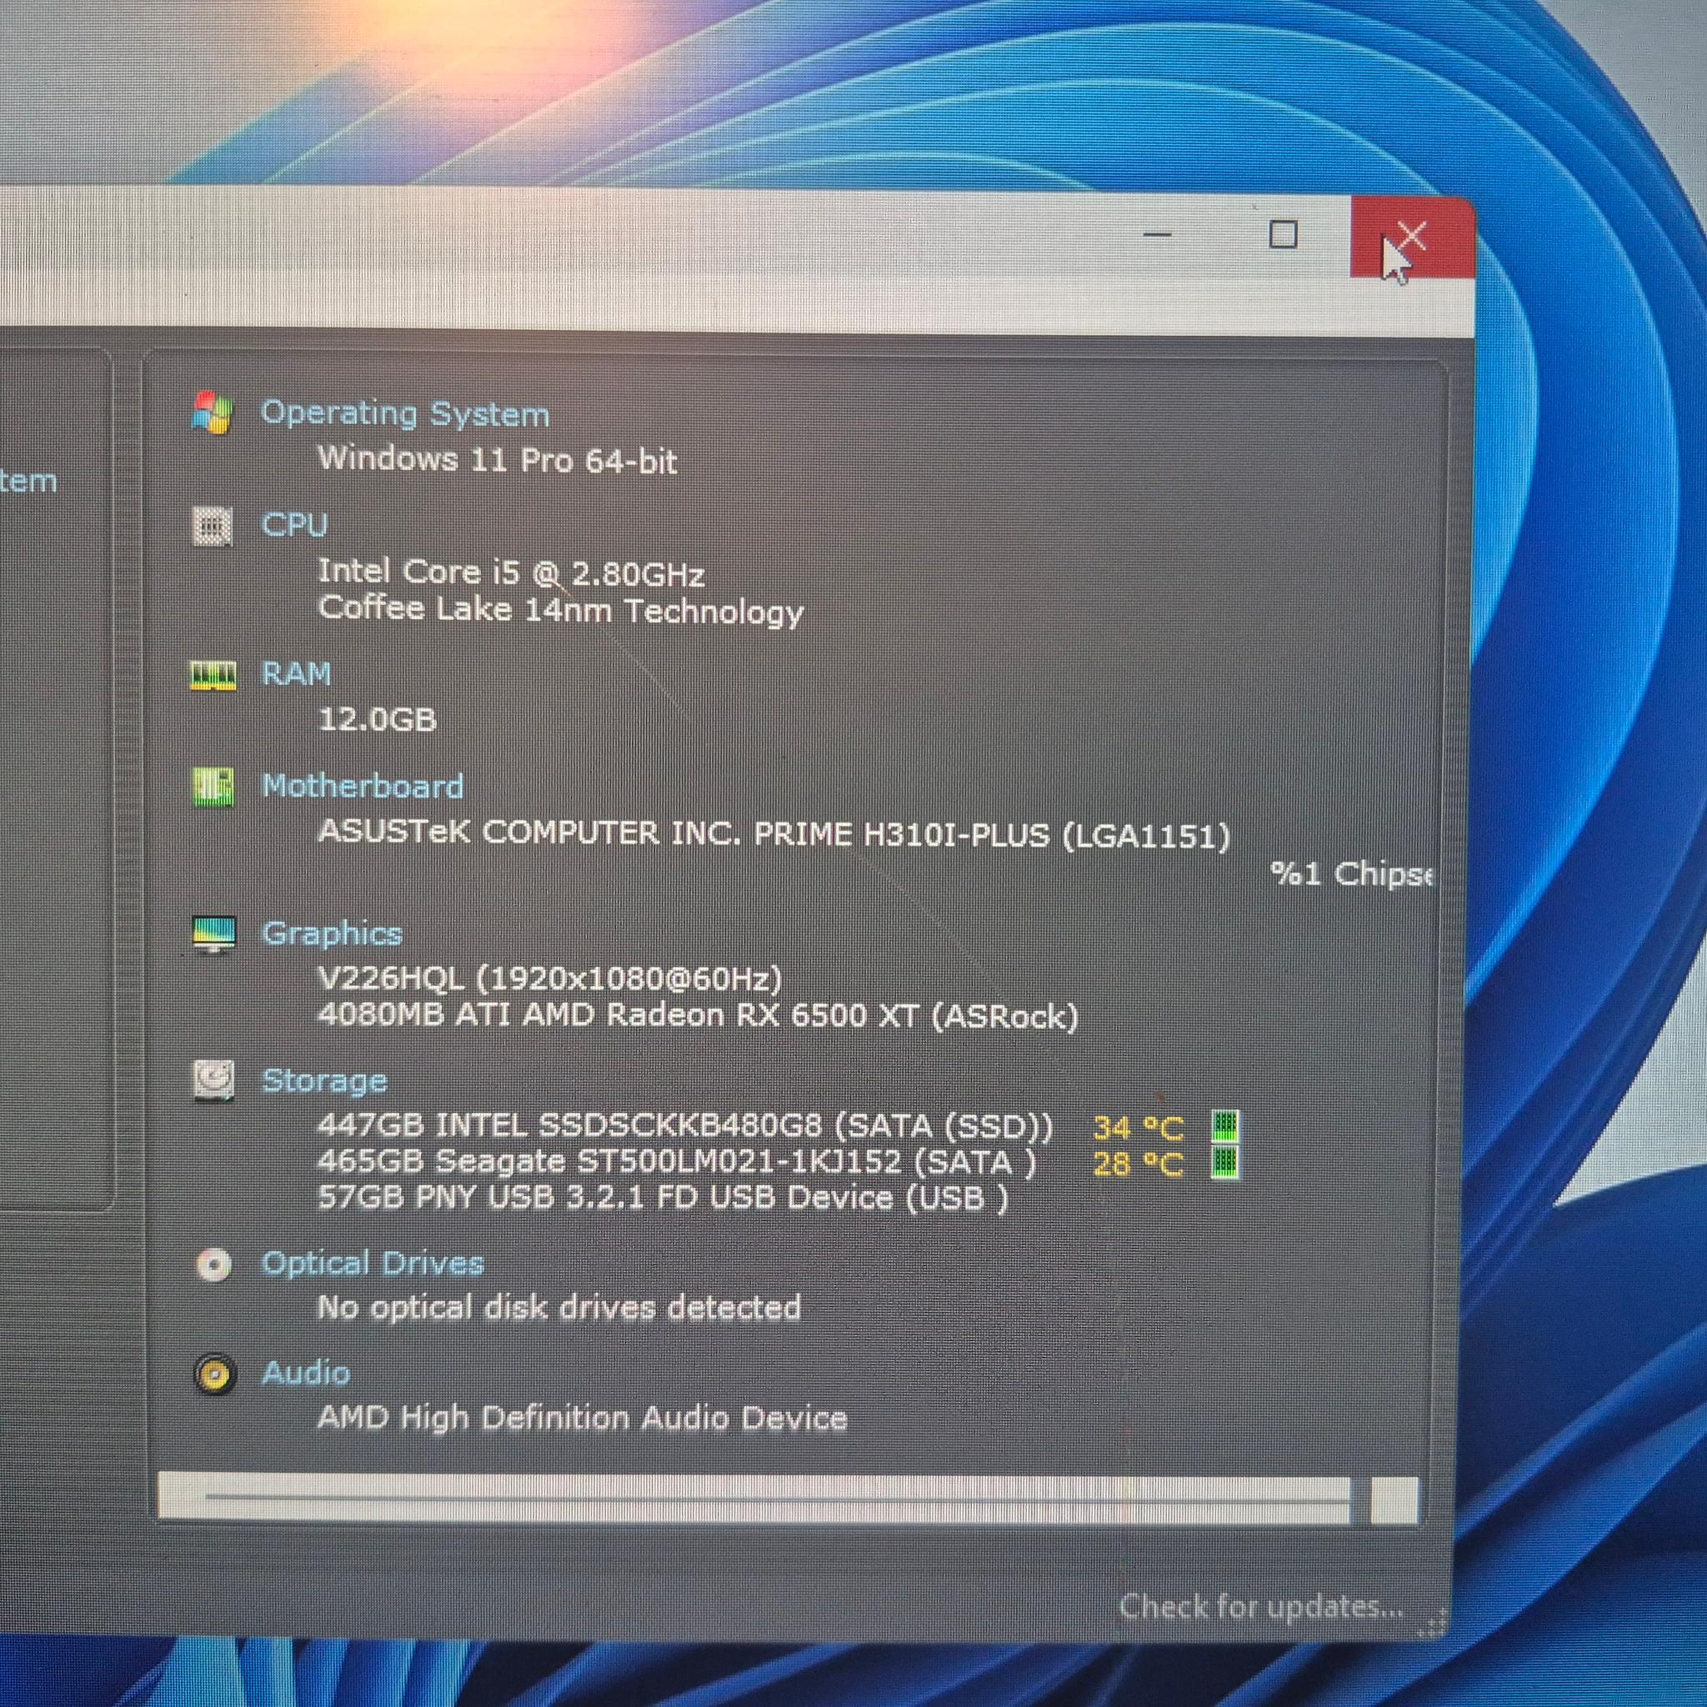Minimize the system information window

point(1158,235)
